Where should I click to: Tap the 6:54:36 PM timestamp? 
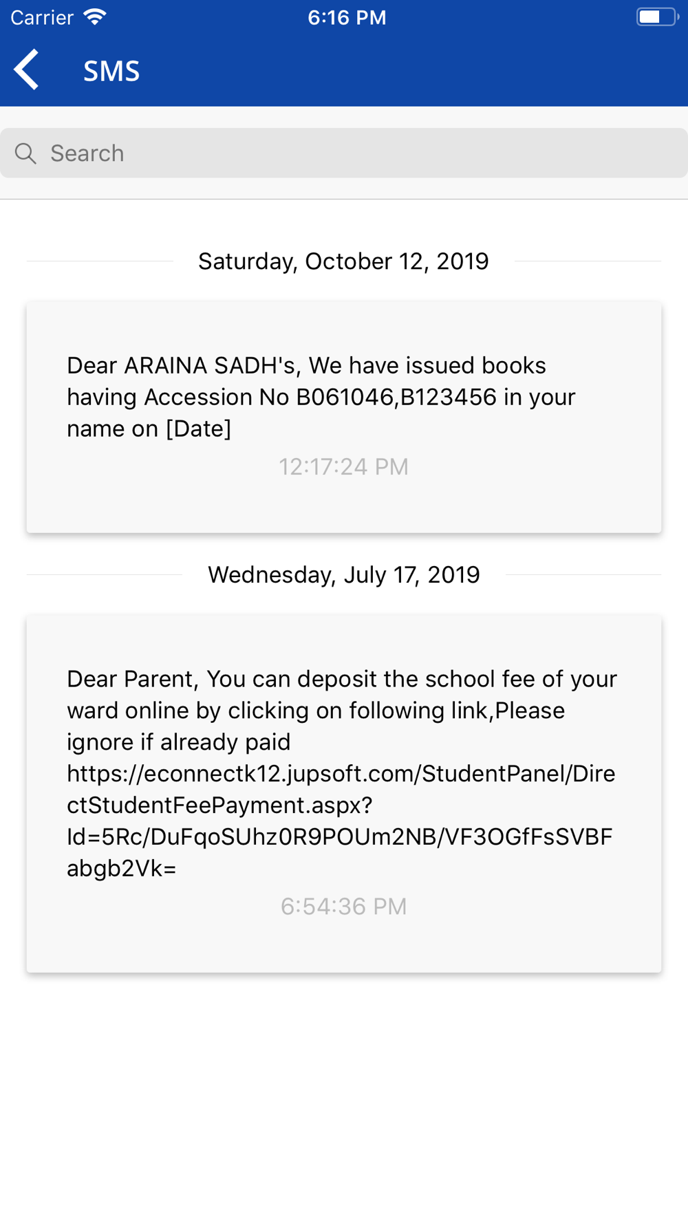[x=343, y=907]
